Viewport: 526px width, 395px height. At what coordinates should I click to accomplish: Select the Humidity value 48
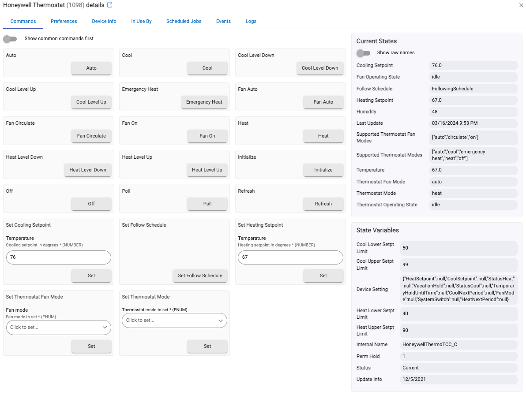pos(473,112)
